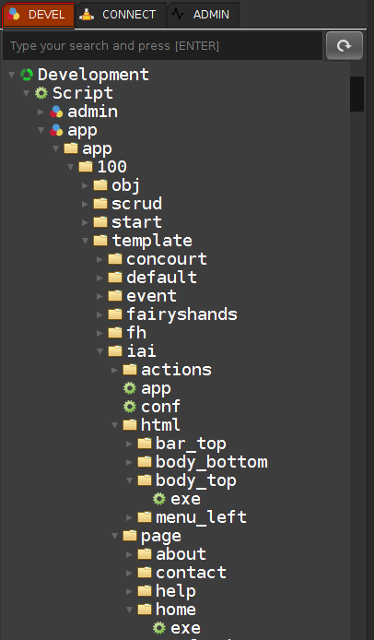
Task: Expand the menu_left folder arrow
Action: point(129,517)
